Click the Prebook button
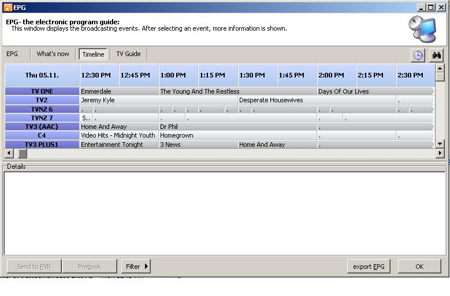This screenshot has width=450, height=296. [x=90, y=267]
